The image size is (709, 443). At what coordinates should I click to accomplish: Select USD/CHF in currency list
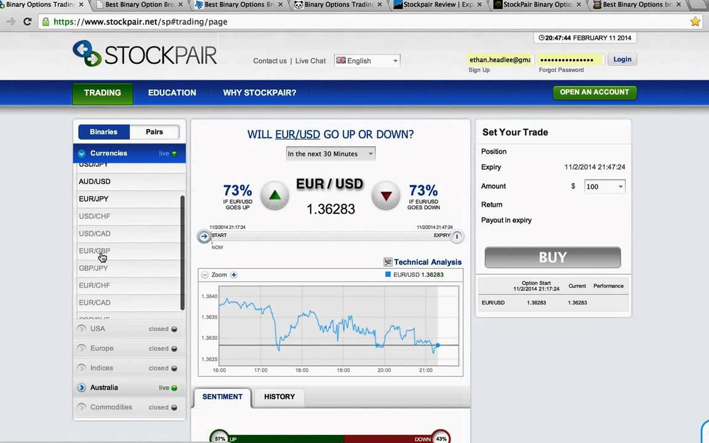pos(129,216)
